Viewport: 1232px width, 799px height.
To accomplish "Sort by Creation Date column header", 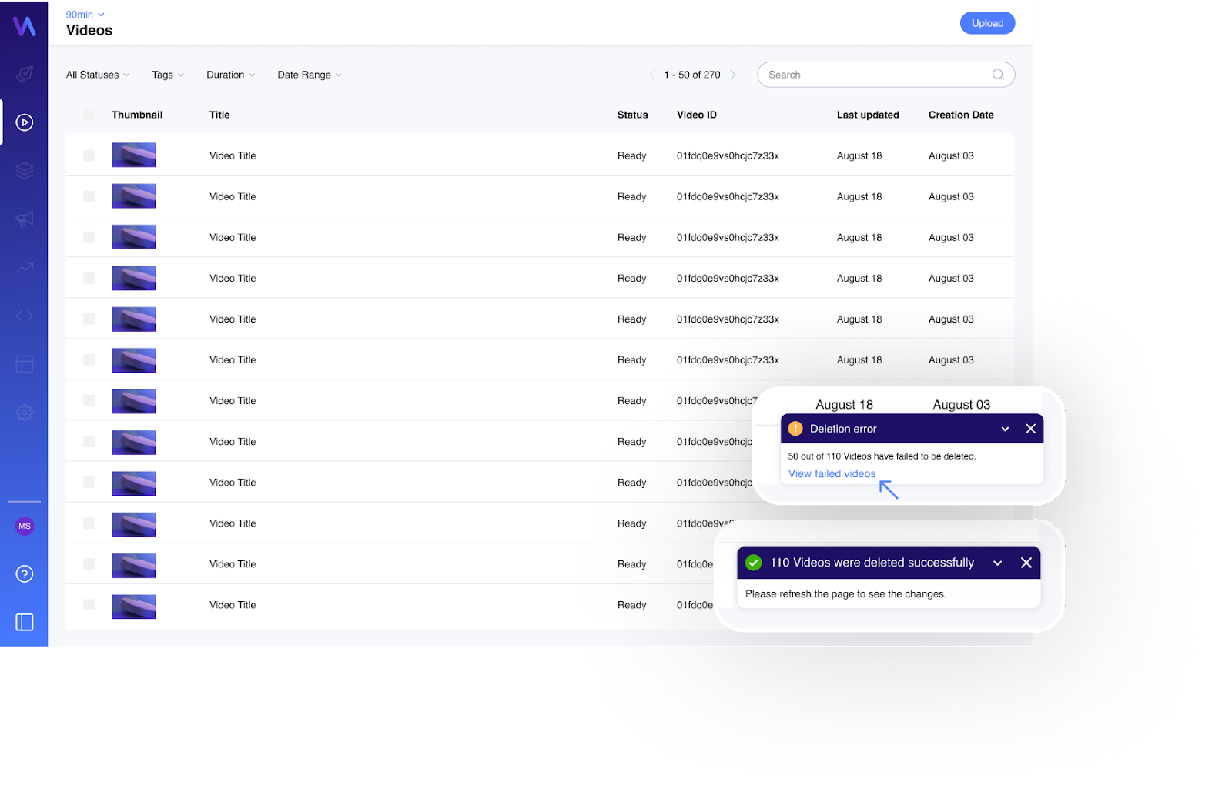I will click(x=961, y=115).
